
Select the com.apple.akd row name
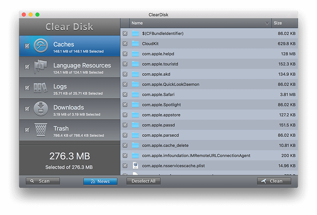tap(156, 74)
